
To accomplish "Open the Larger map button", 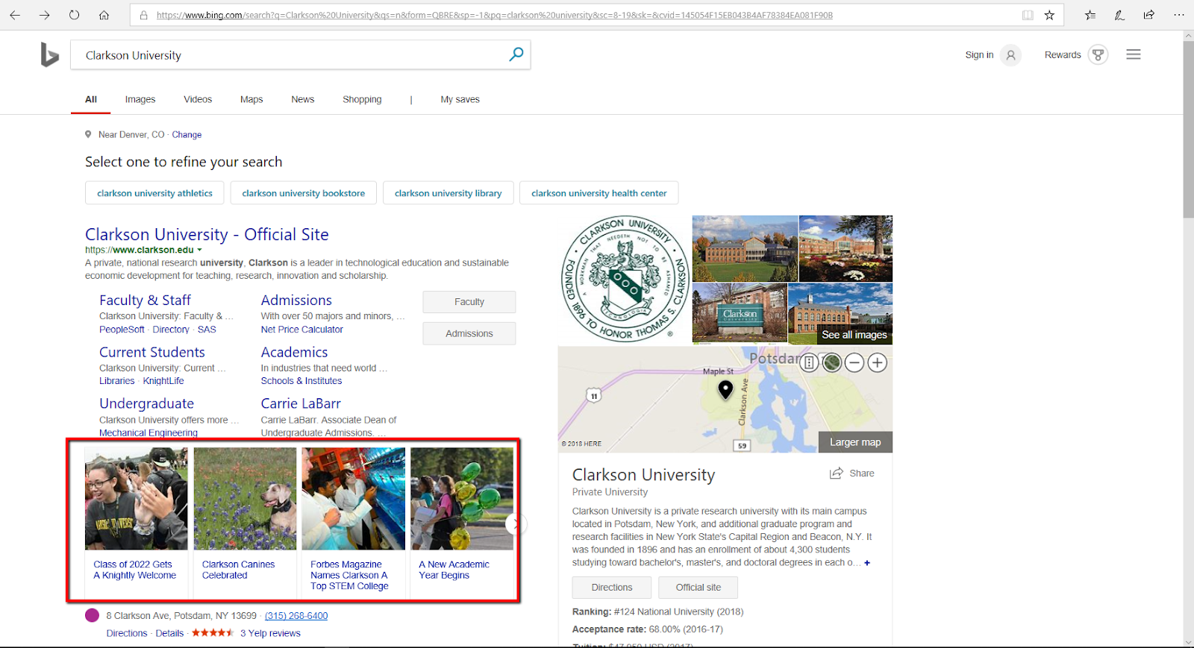I will pyautogui.click(x=855, y=442).
